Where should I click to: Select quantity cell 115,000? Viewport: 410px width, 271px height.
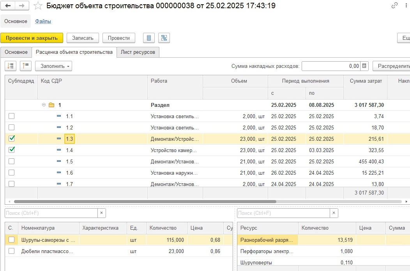167,240
